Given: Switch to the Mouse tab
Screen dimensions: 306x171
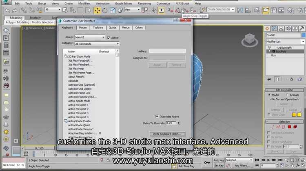Looking at the screenshot, I should pos(83,28).
